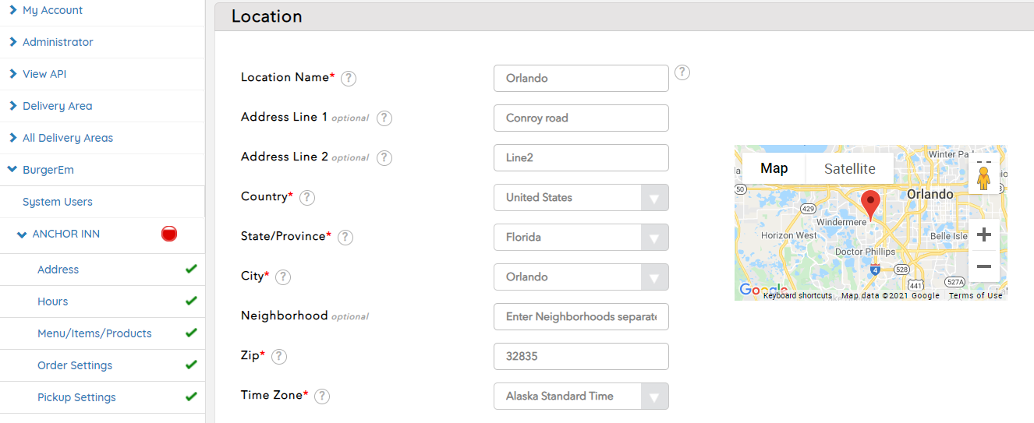Open the Country dropdown
The image size is (1034, 423).
click(581, 198)
